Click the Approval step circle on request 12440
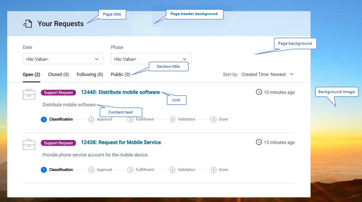Screen dimensions: 362x202 (x=91, y=119)
